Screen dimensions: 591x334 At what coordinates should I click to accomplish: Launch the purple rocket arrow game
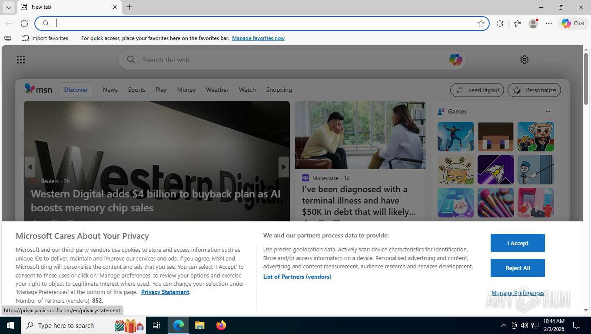(496, 170)
